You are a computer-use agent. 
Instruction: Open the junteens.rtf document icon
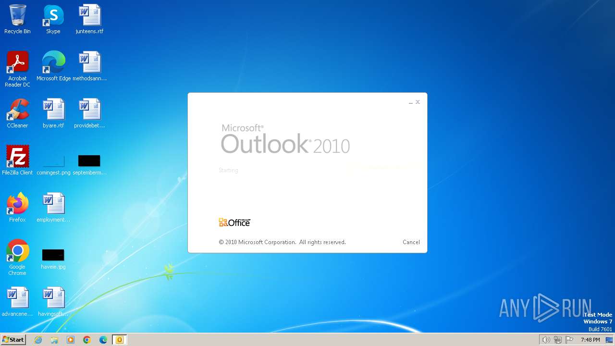pos(89,19)
